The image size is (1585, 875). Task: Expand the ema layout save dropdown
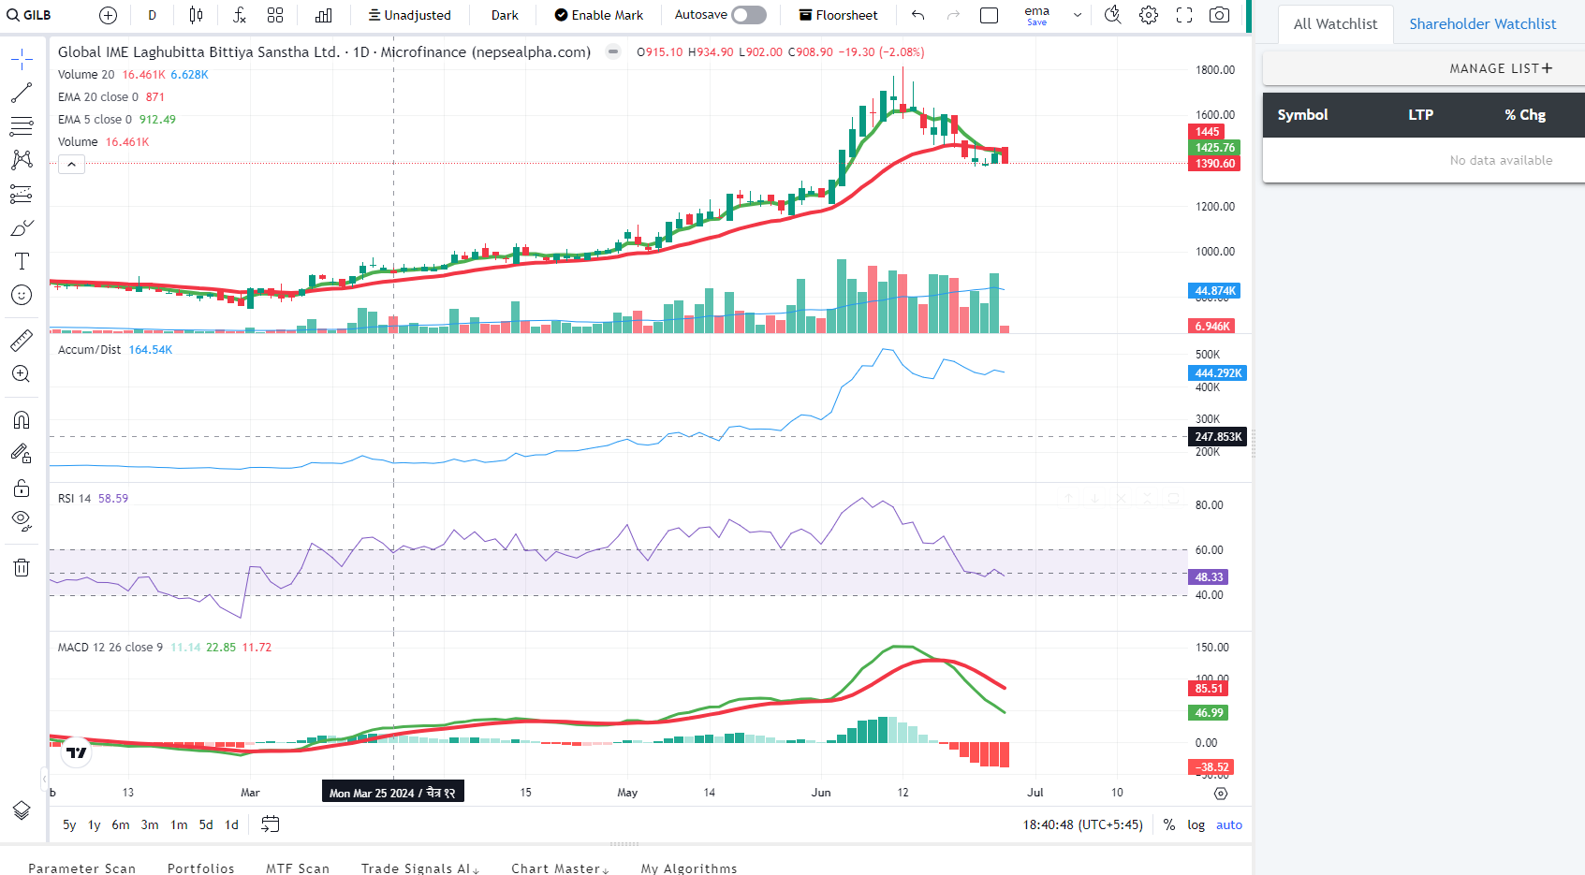[1078, 15]
